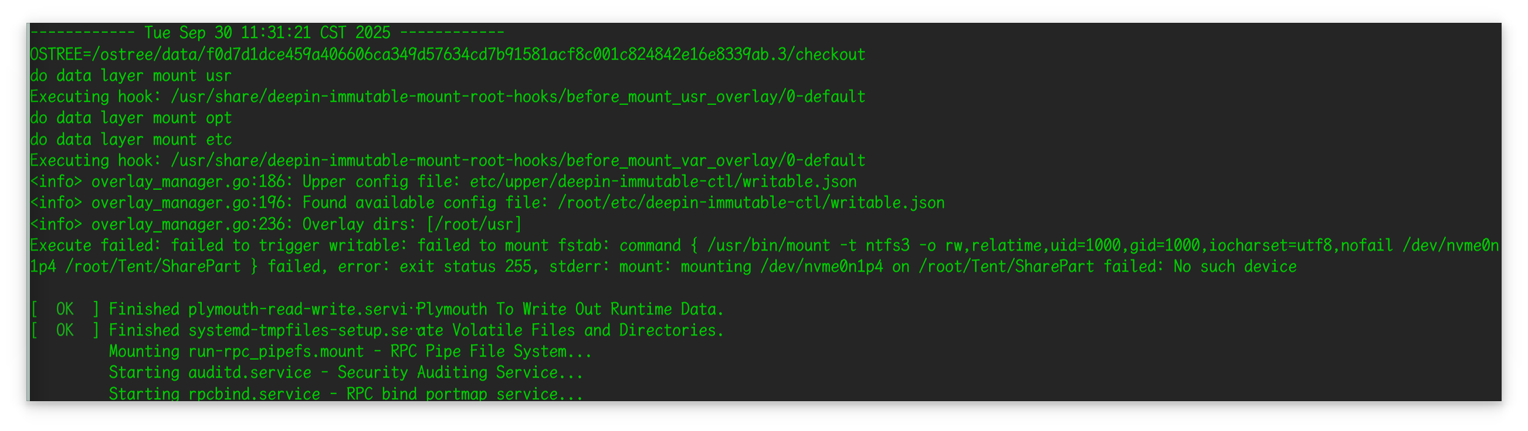The width and height of the screenshot is (1528, 431).
Task: Click the timestamp line Tue Sep 30 11:31:21
Action: (x=267, y=33)
